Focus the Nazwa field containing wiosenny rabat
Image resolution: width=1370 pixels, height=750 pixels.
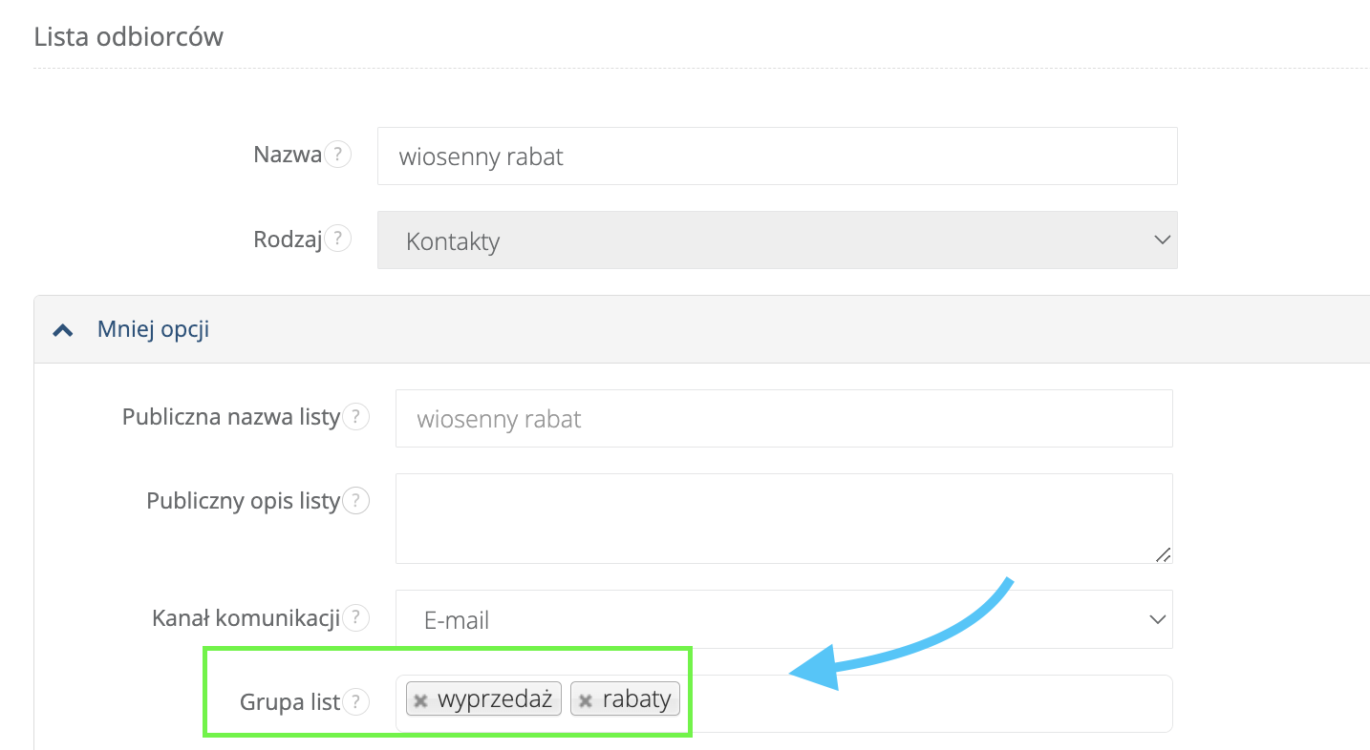coord(777,156)
